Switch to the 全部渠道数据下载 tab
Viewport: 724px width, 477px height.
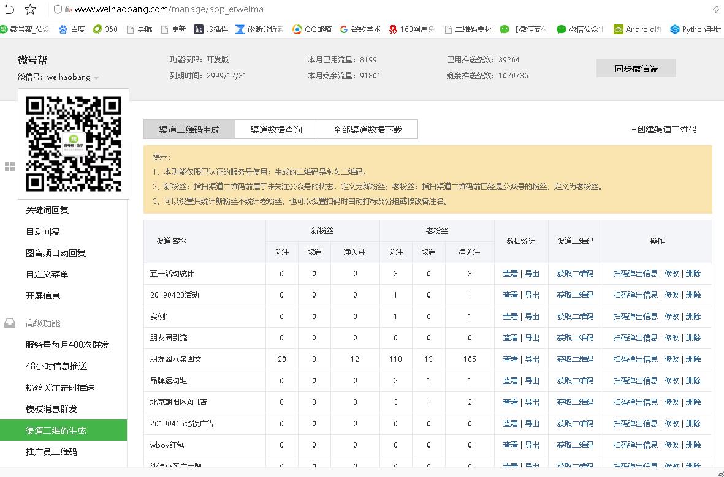[367, 130]
